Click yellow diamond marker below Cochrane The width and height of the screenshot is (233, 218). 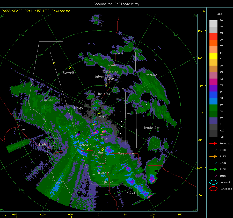[x=89, y=150]
